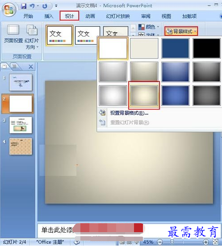
Task: Save the presentation from the quick access toolbar
Action: pos(24,6)
